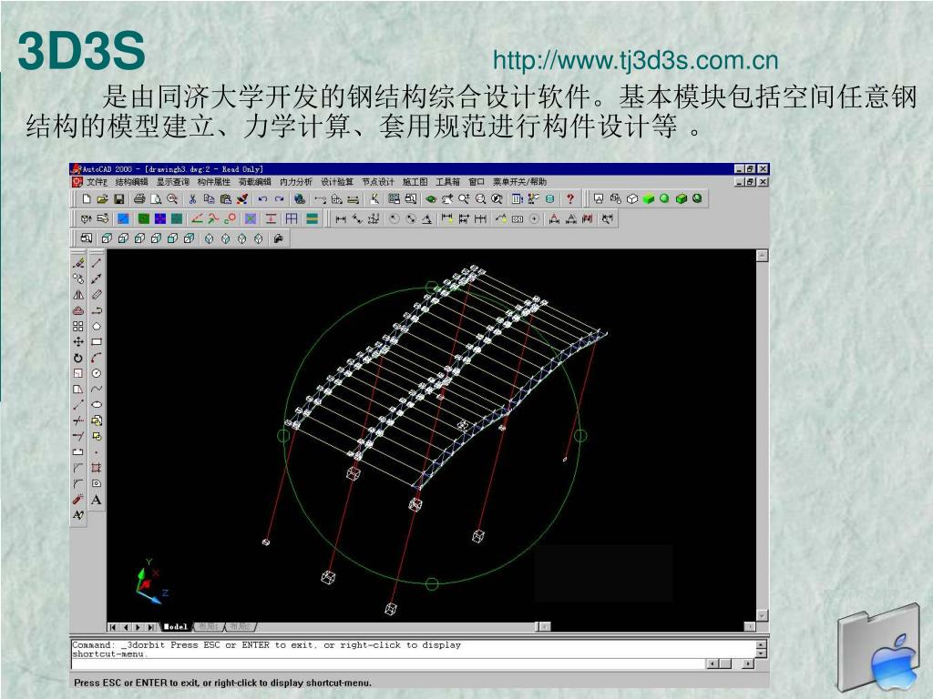Click the 3D Orbit icon in standard toolbar

(x=431, y=199)
